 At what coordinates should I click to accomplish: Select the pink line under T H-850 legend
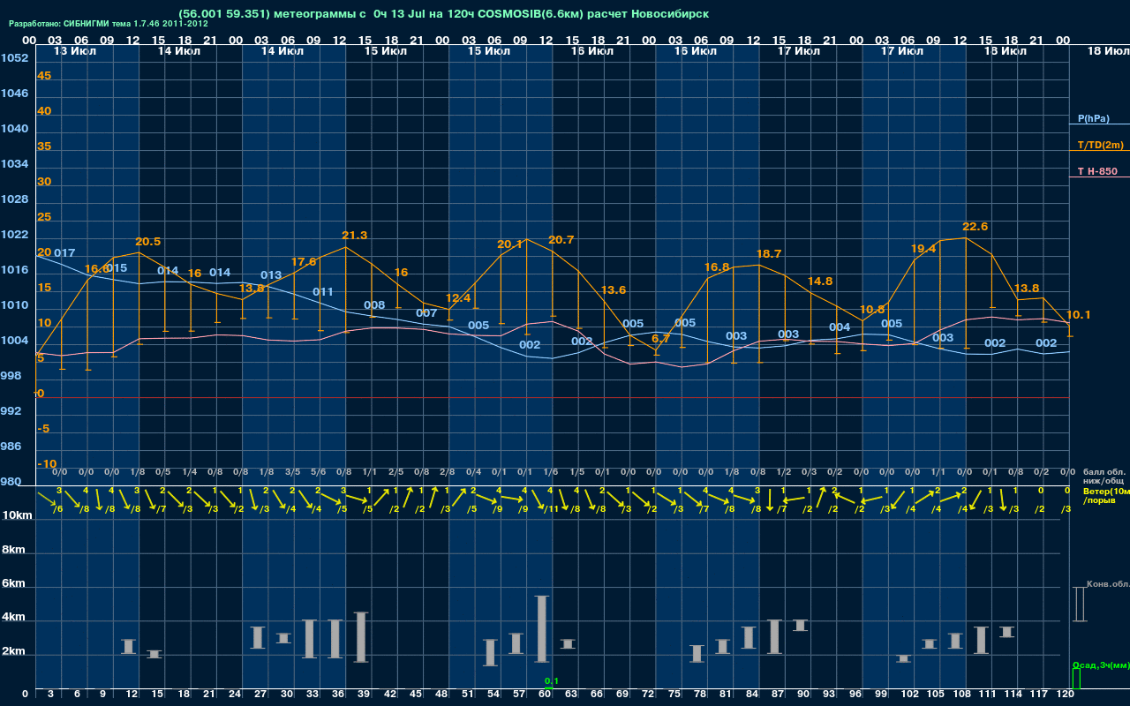[x=1099, y=177]
